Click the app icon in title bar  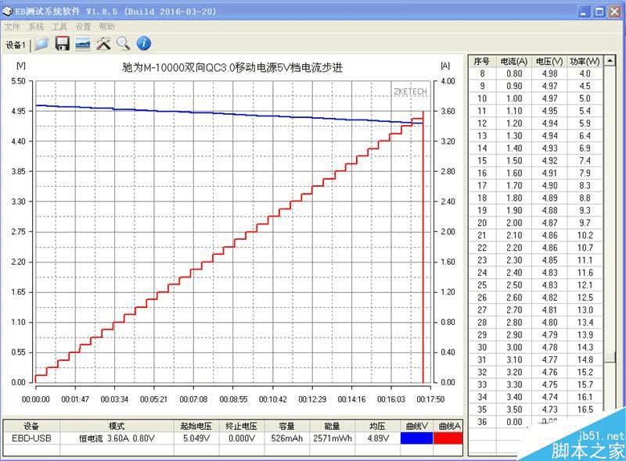[x=7, y=11]
